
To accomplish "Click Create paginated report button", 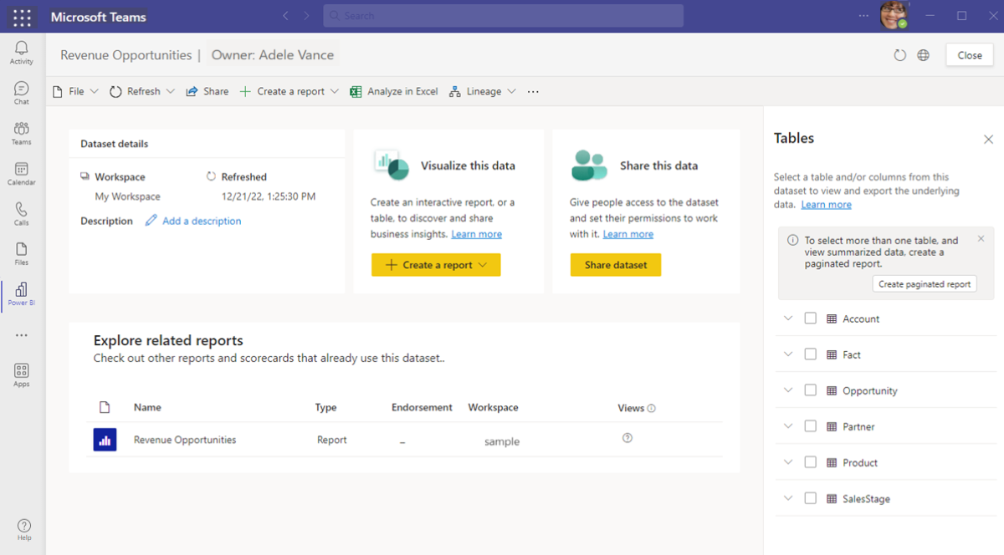I will [x=925, y=284].
